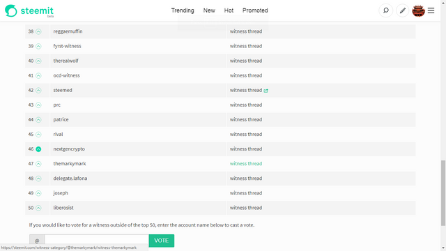Upvote witness rival
The height and width of the screenshot is (251, 446).
pyautogui.click(x=38, y=135)
